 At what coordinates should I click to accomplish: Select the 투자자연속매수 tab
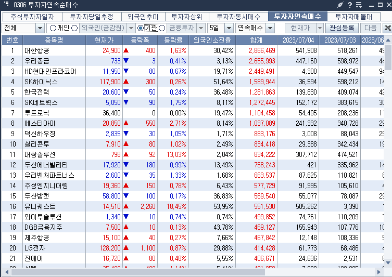point(297,17)
